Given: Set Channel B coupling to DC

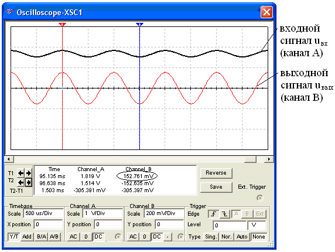Looking at the screenshot, I should (x=157, y=237).
